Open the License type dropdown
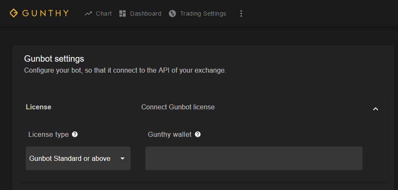Viewport: 398px width, 190px height. pos(78,158)
